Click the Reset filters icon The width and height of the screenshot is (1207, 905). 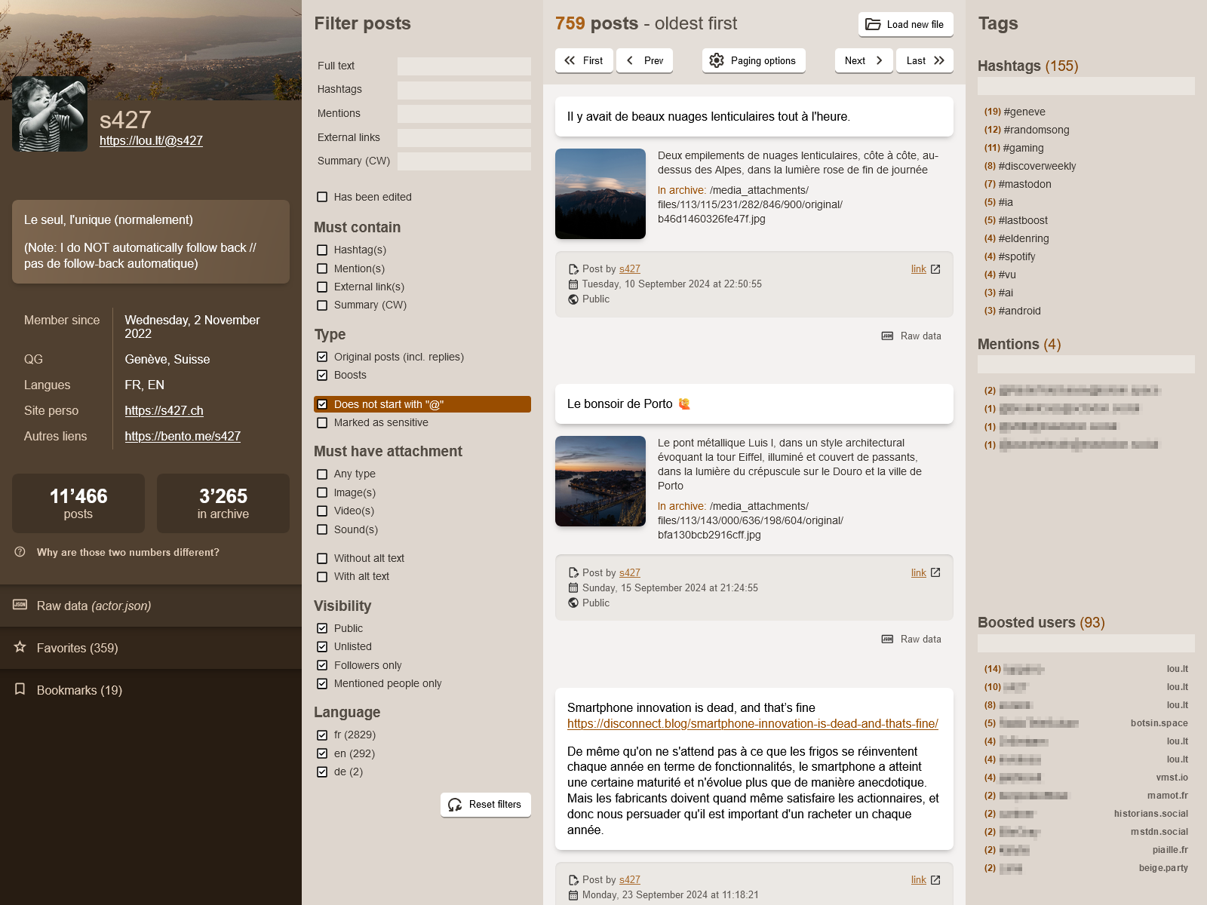click(455, 805)
